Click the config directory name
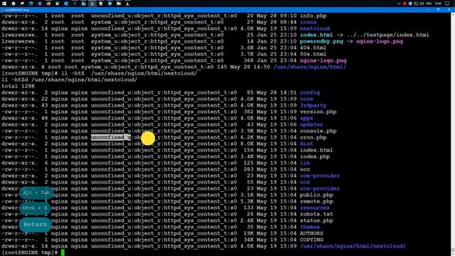 [x=310, y=92]
